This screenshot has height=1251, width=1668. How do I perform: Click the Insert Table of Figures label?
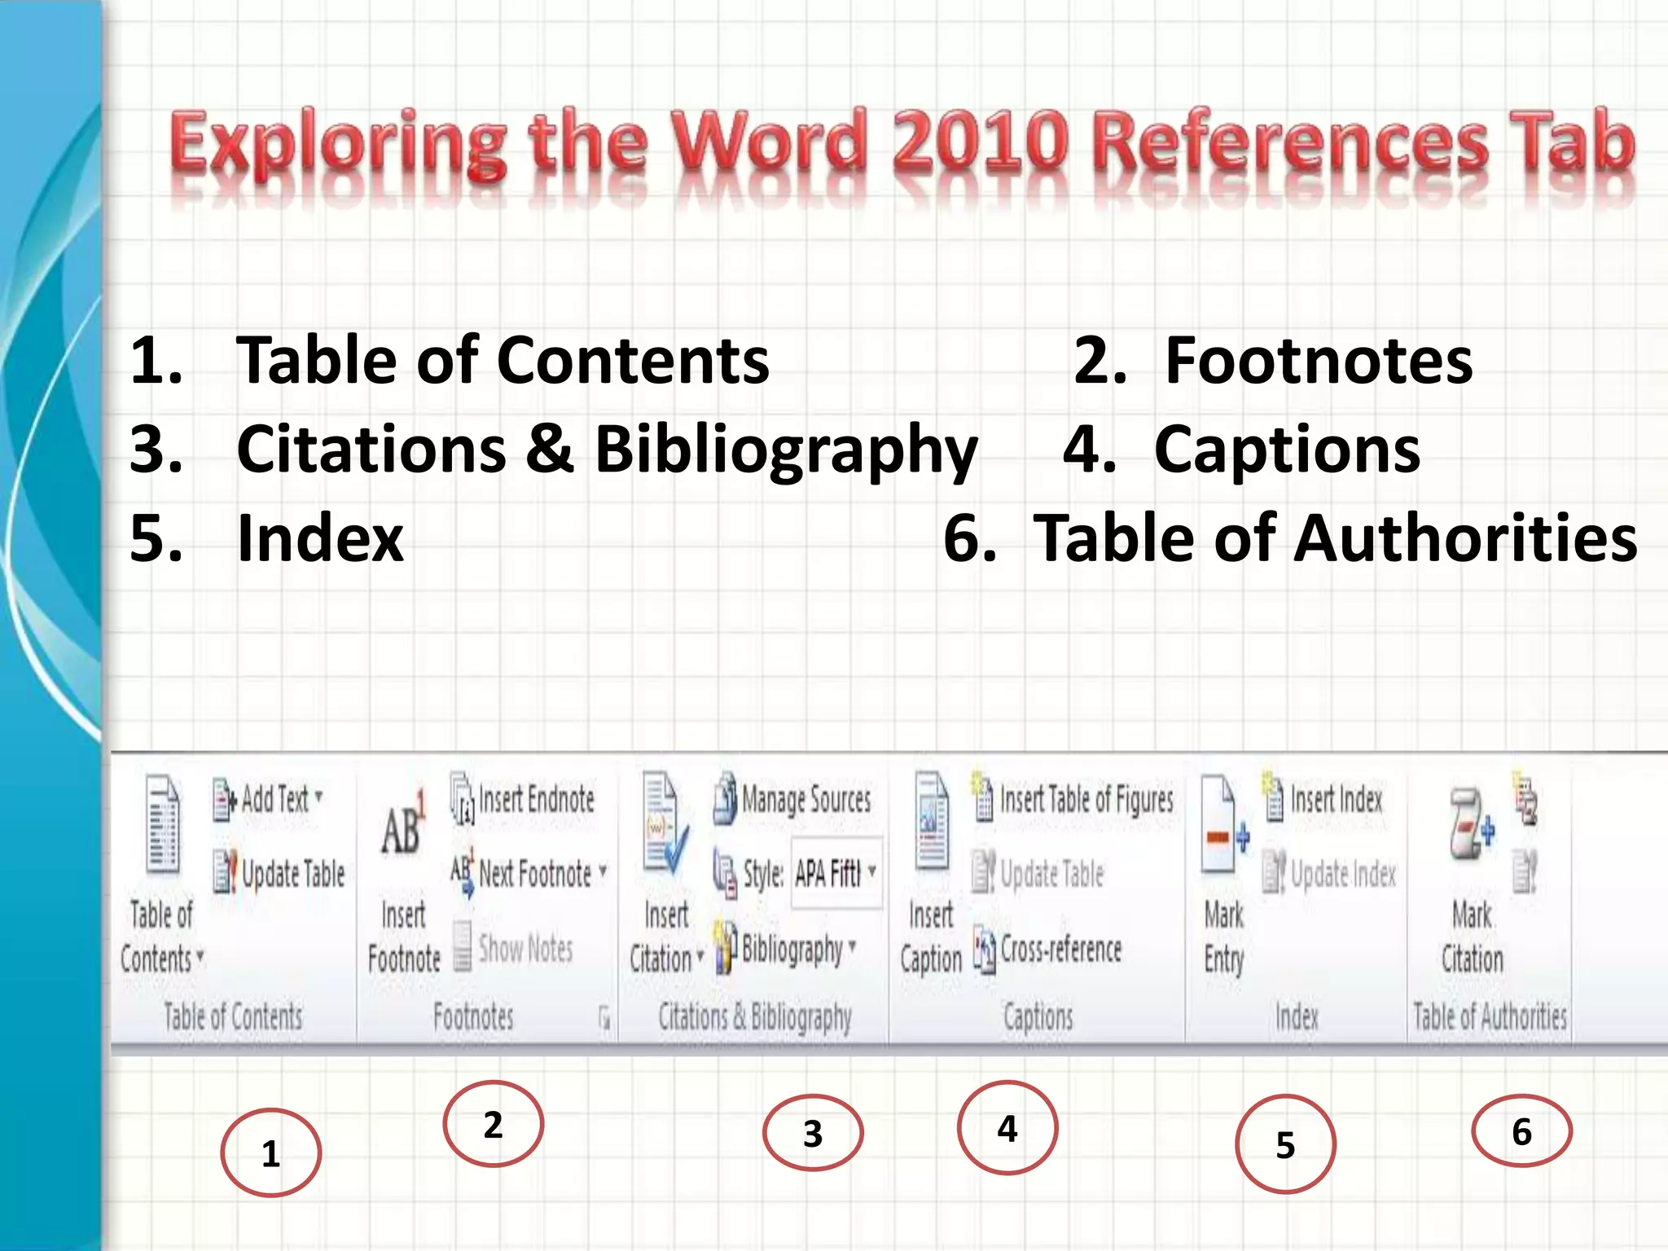coord(1086,800)
